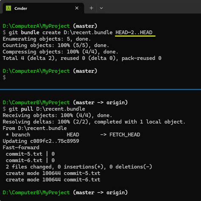The height and width of the screenshot is (201, 201).
Task: Click 'create mode 100644 commit-6.txt' line
Action: [53, 180]
